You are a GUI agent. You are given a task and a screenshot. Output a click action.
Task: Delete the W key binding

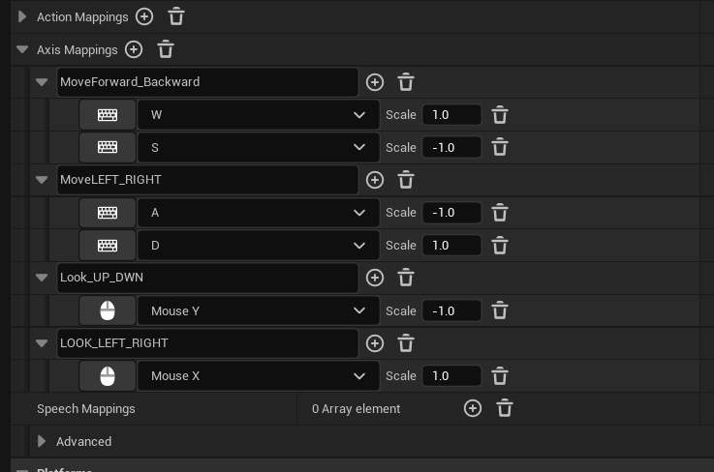[x=500, y=115]
